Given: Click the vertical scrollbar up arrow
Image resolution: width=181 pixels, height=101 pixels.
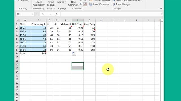Looking at the screenshot, I should [x=162, y=20].
